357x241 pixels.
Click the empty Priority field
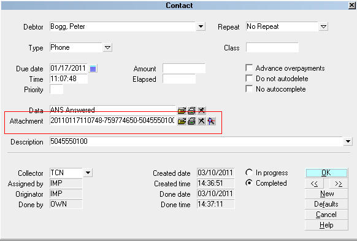click(56, 89)
